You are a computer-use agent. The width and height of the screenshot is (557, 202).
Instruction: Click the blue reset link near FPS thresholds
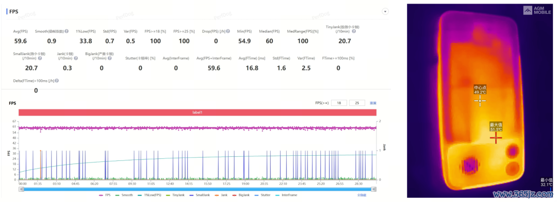(x=373, y=103)
